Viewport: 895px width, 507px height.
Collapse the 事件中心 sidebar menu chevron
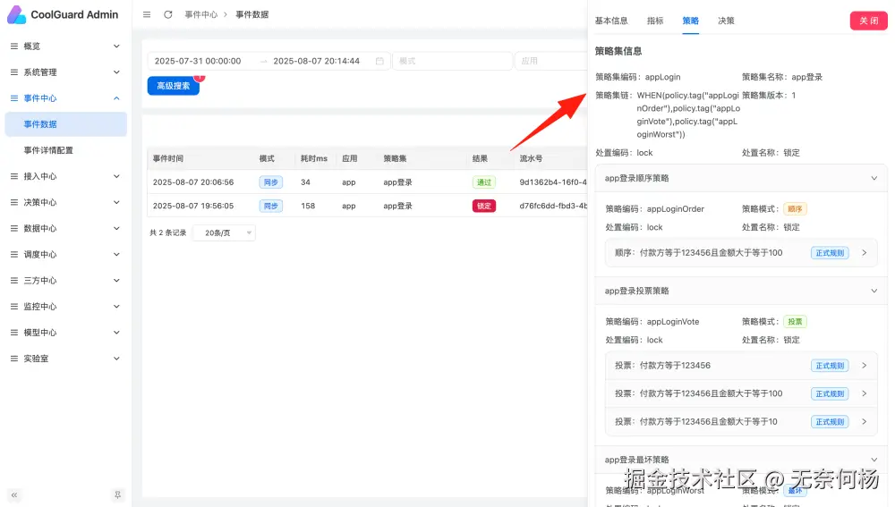point(116,98)
